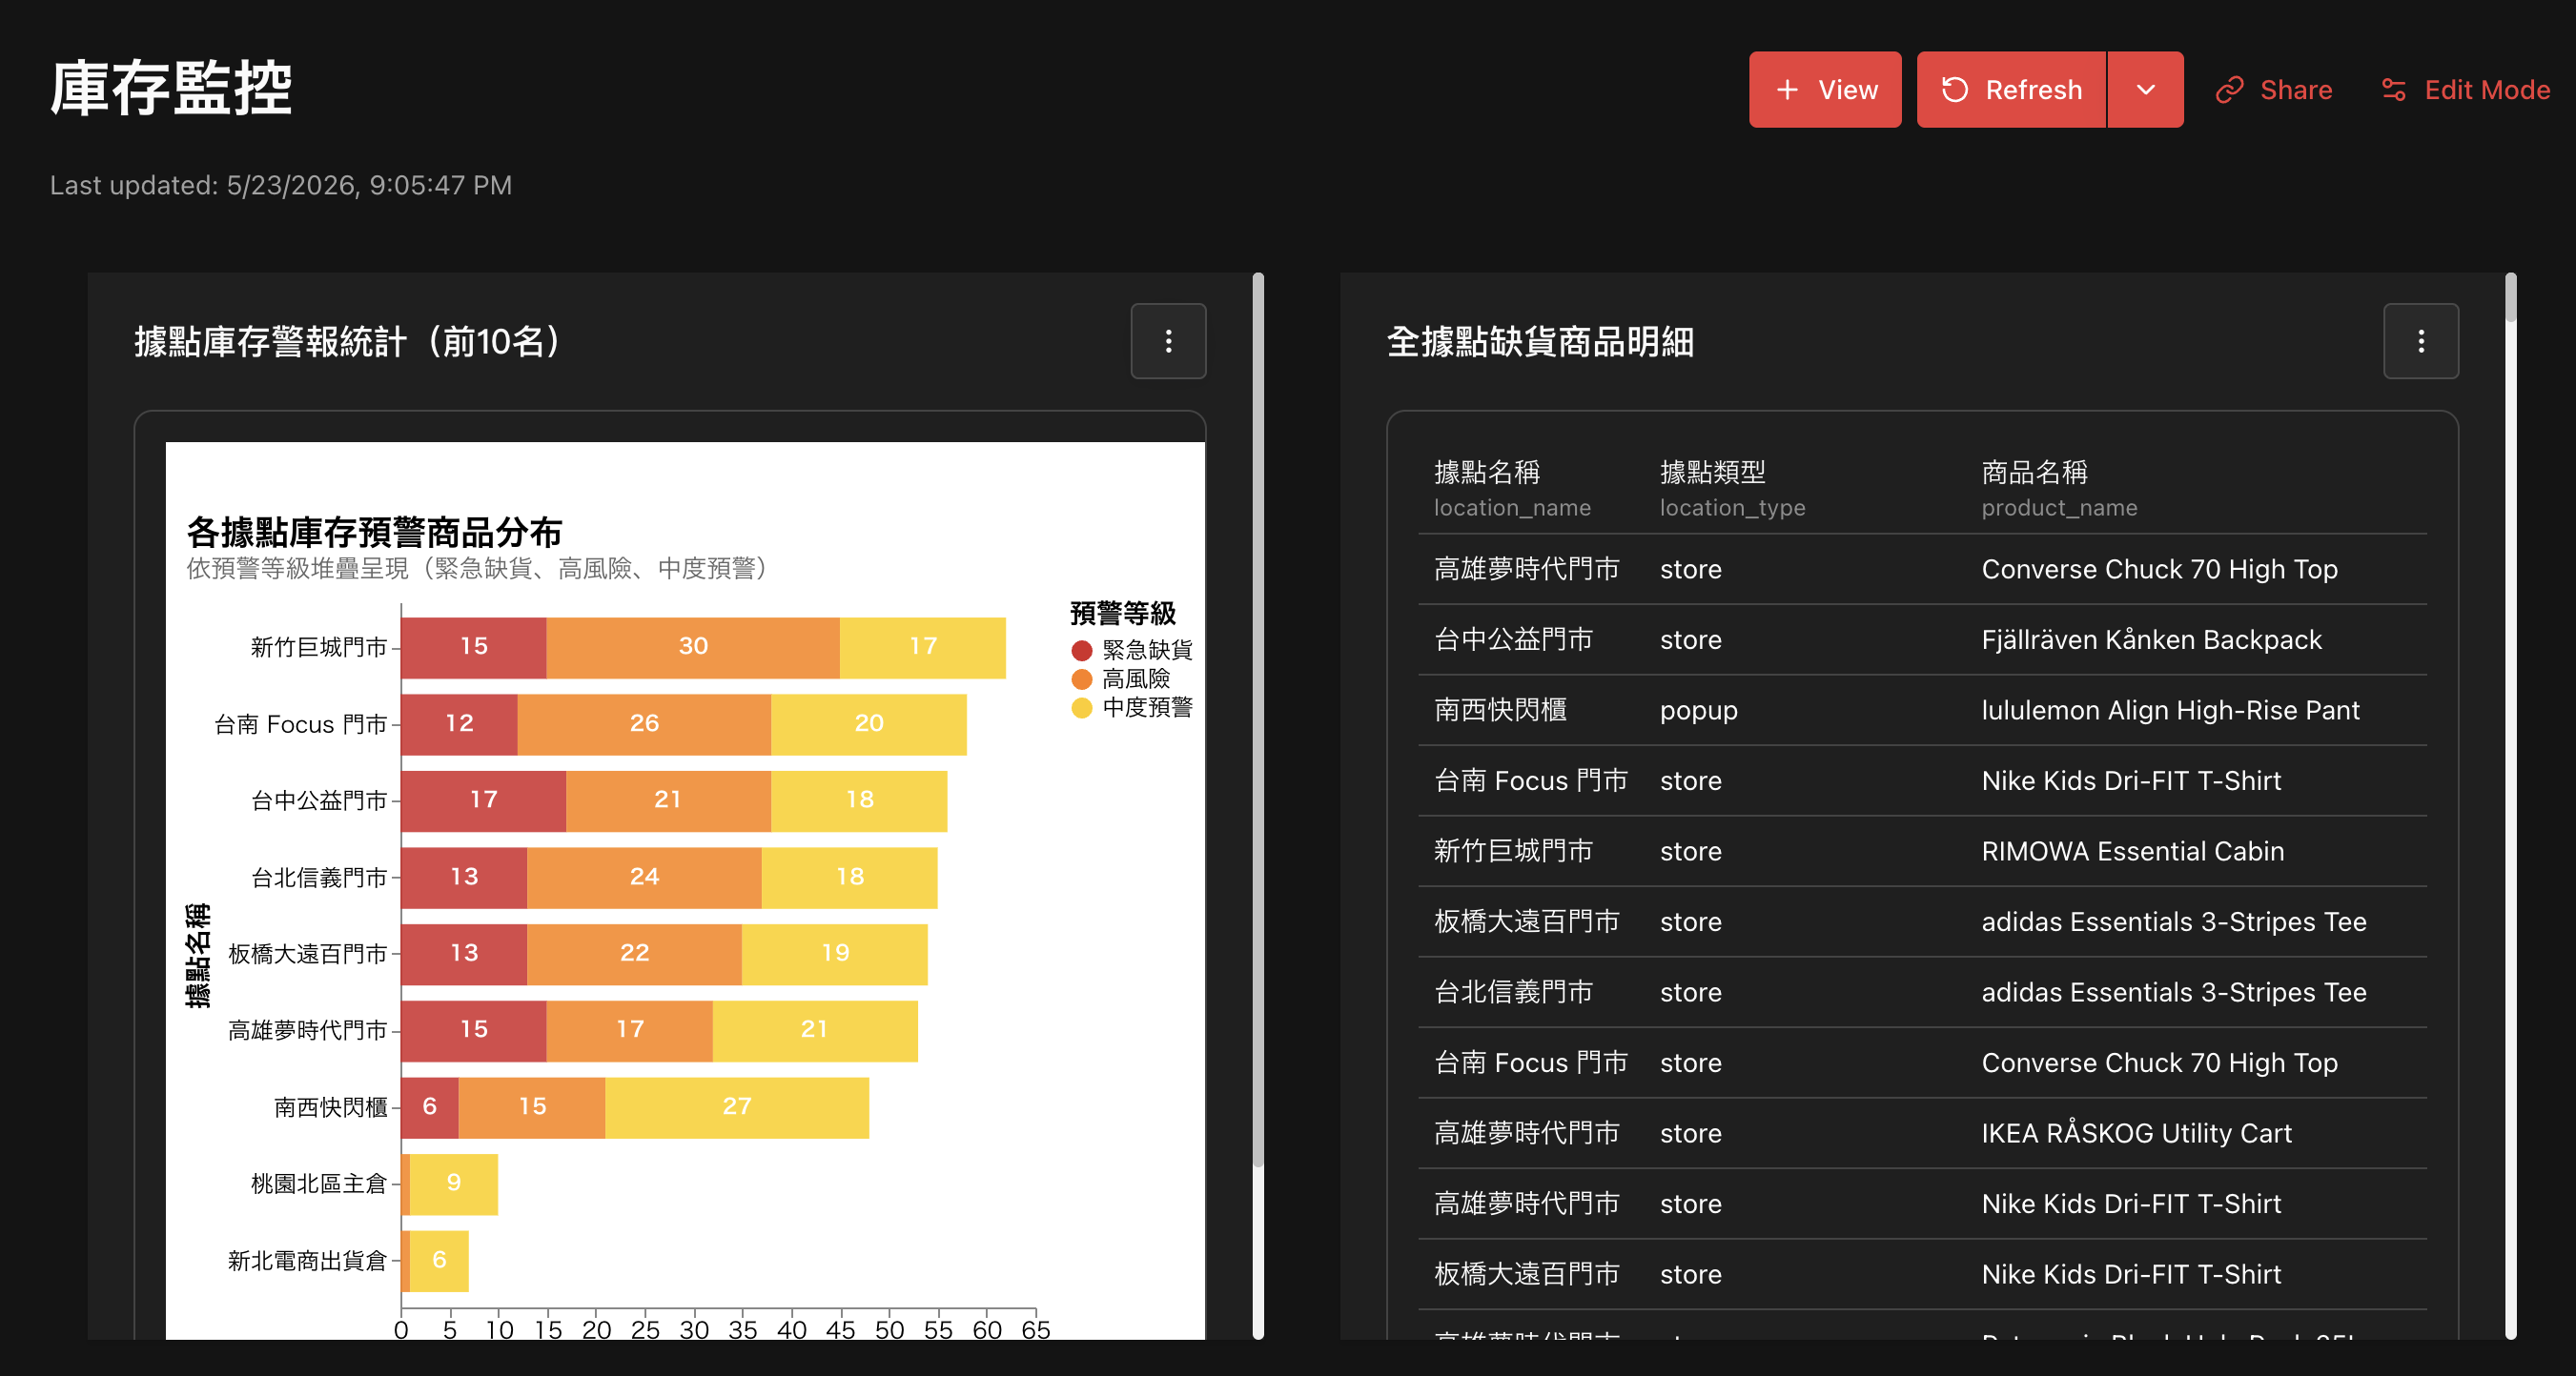Click the yellow bar 19 for 板橋大遠百門市
Viewport: 2576px width, 1376px height.
tap(834, 954)
